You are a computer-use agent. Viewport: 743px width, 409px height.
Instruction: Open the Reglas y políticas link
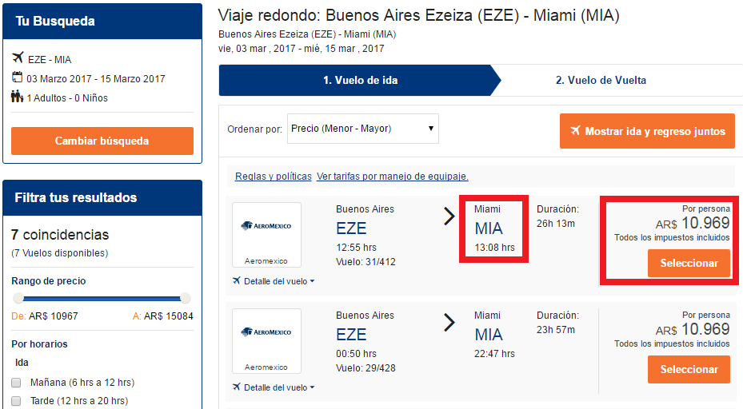[272, 177]
